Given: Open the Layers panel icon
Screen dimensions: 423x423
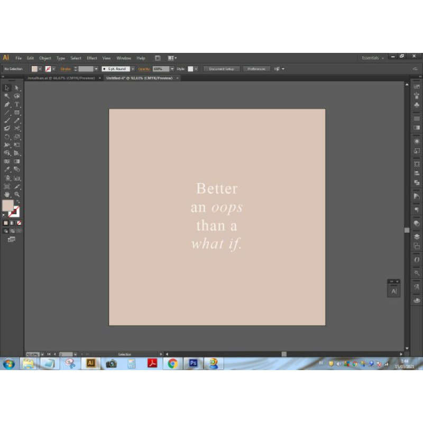Looking at the screenshot, I should [417, 236].
